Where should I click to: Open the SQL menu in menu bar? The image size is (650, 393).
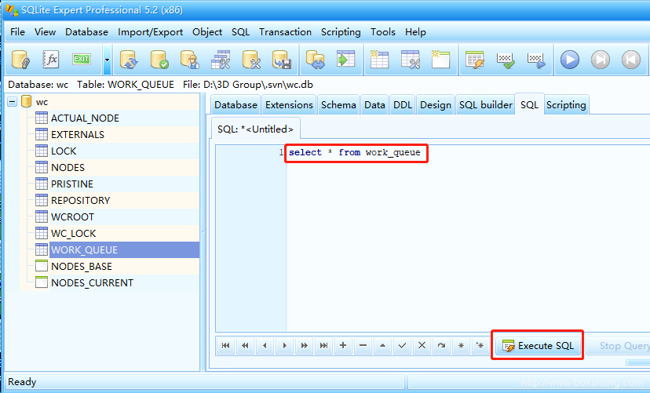(240, 32)
